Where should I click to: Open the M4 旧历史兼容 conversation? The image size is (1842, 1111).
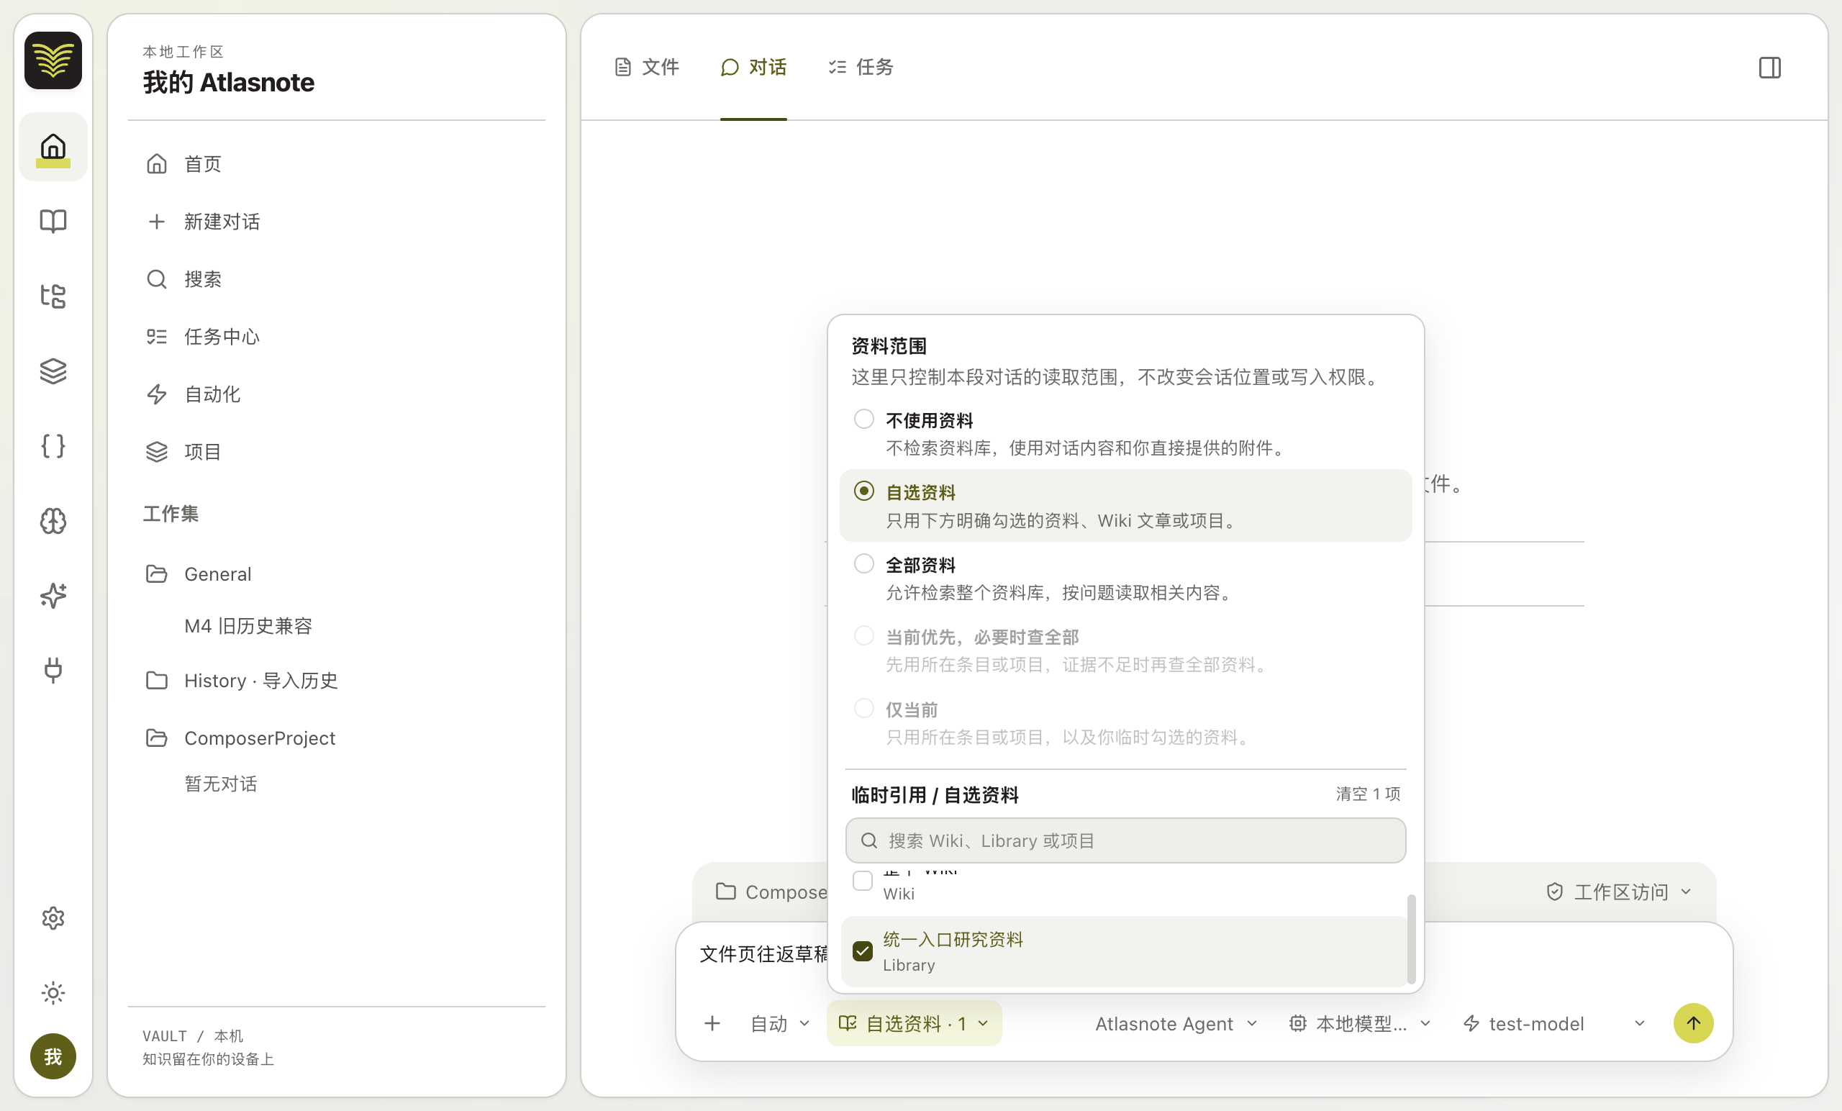pyautogui.click(x=248, y=626)
